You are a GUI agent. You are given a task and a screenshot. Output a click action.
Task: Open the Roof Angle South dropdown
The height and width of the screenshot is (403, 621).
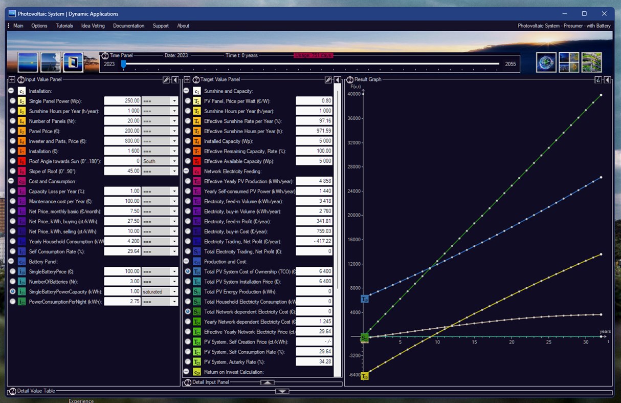[160, 161]
